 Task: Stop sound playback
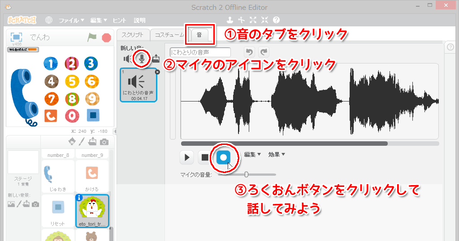coord(205,157)
